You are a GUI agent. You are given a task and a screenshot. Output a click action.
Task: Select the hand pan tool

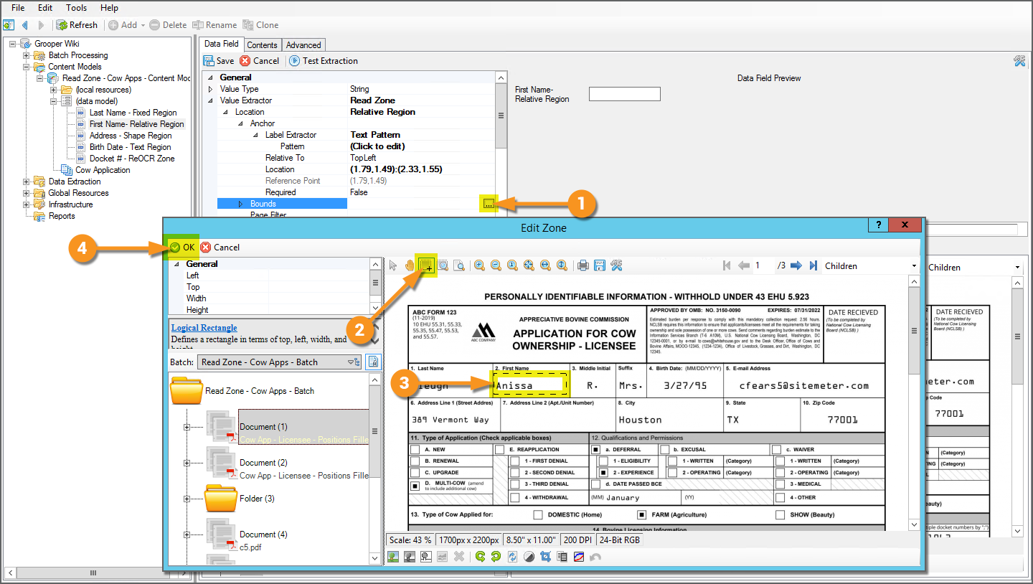coord(410,265)
